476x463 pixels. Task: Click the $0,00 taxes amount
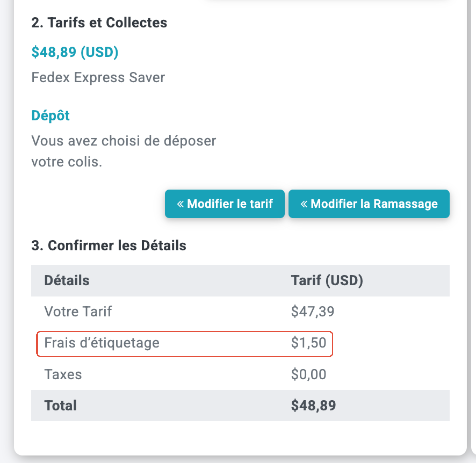(308, 374)
